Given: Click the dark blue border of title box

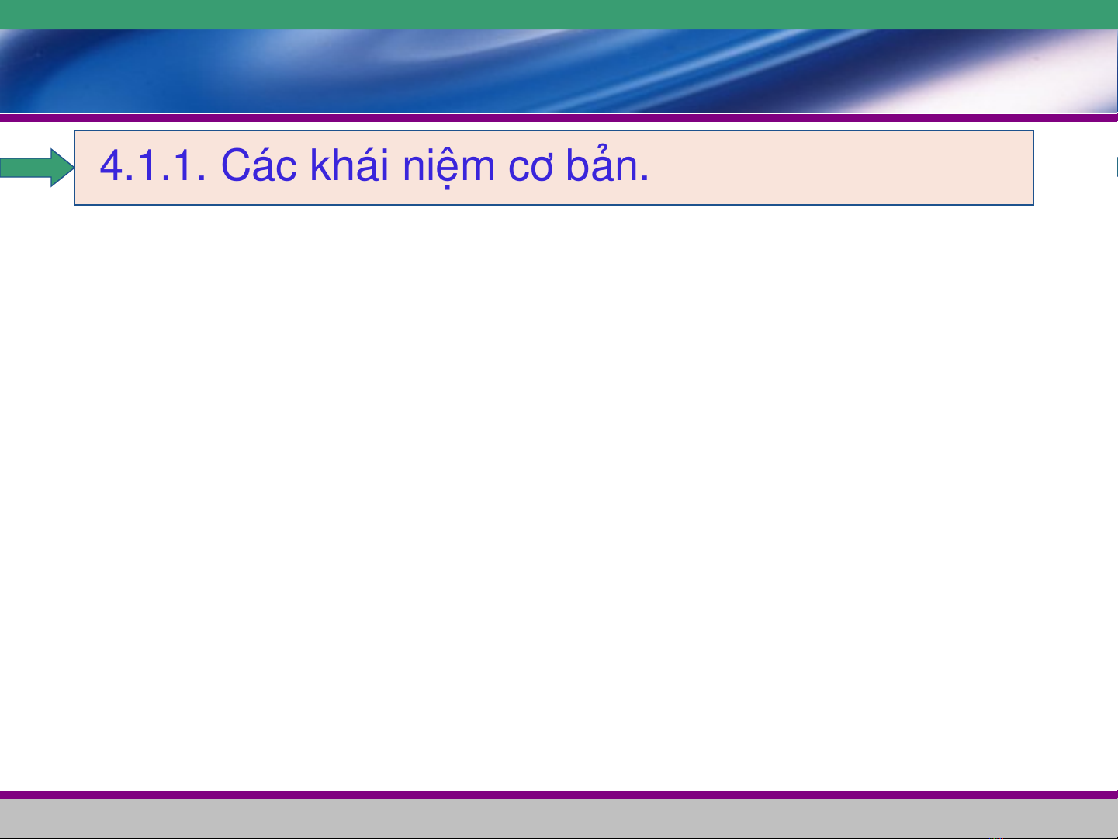Looking at the screenshot, I should click(x=553, y=130).
